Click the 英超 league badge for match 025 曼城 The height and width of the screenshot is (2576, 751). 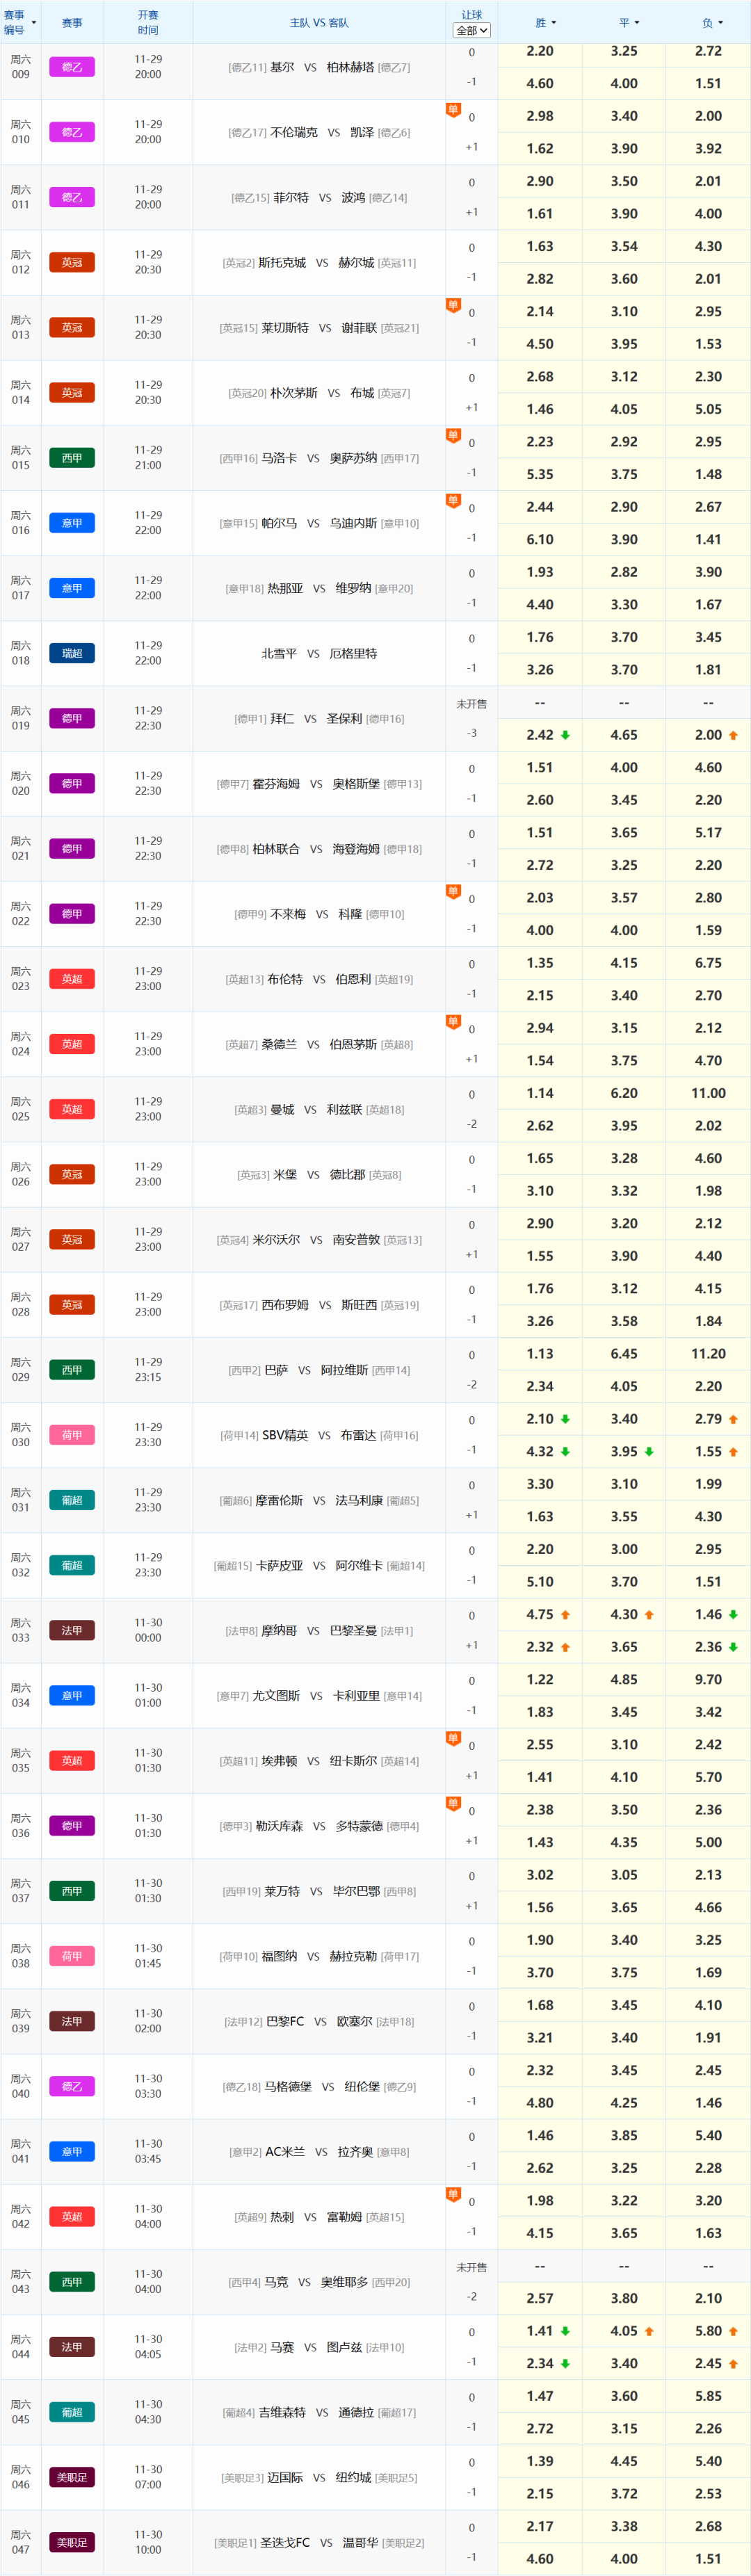click(72, 1109)
